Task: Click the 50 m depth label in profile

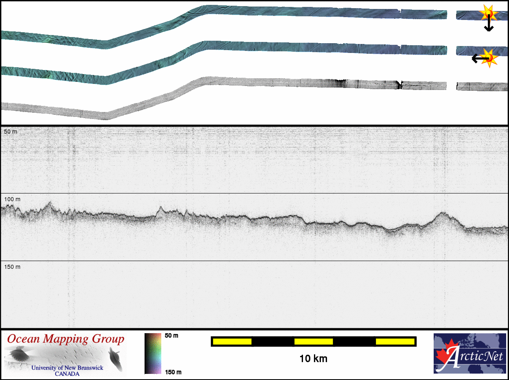Action: point(11,132)
